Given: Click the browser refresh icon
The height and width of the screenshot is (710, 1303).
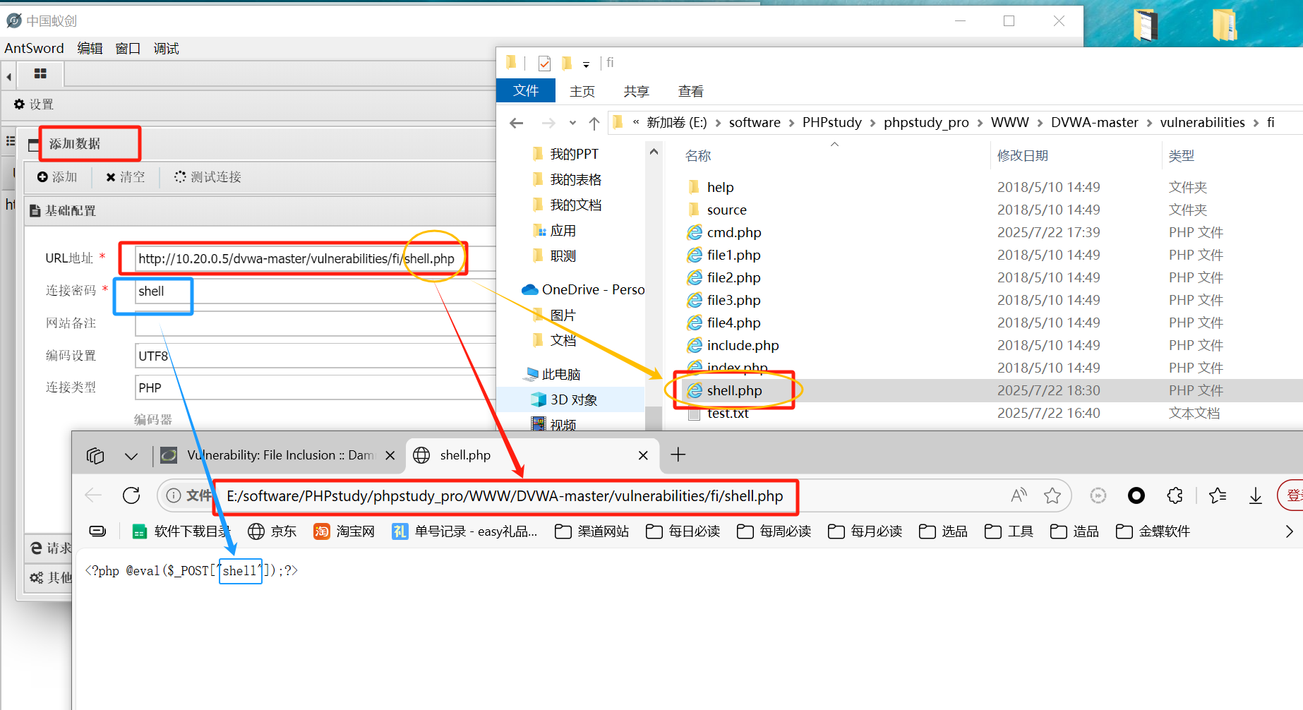Looking at the screenshot, I should (x=131, y=495).
